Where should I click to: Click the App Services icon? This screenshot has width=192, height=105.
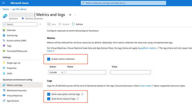click(4, 101)
